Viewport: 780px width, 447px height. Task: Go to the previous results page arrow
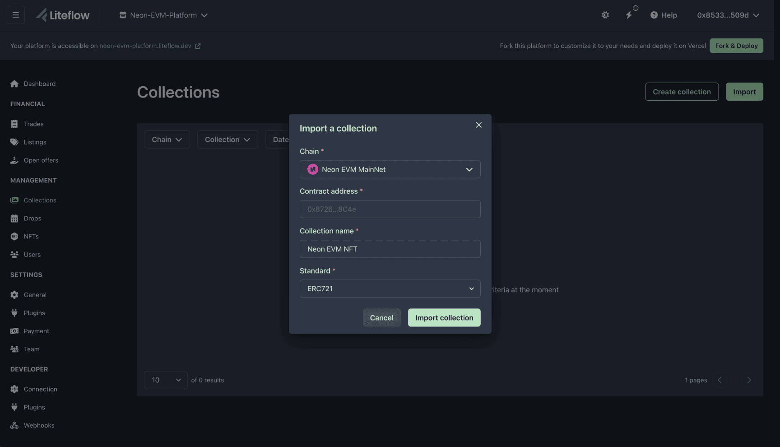(720, 380)
